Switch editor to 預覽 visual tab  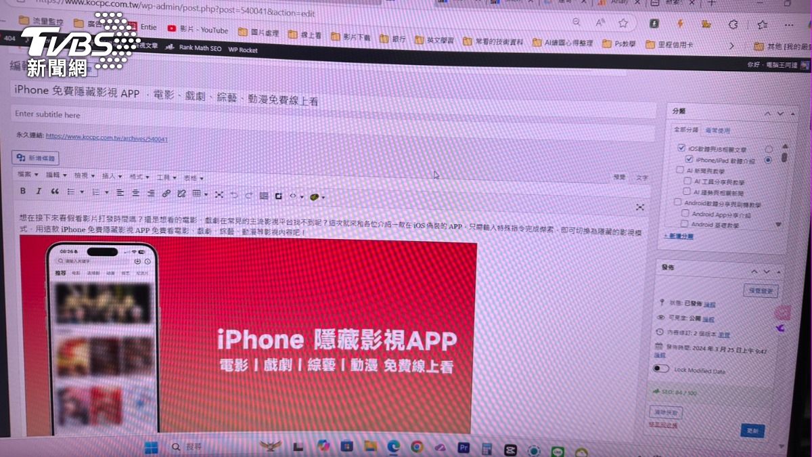coord(619,177)
